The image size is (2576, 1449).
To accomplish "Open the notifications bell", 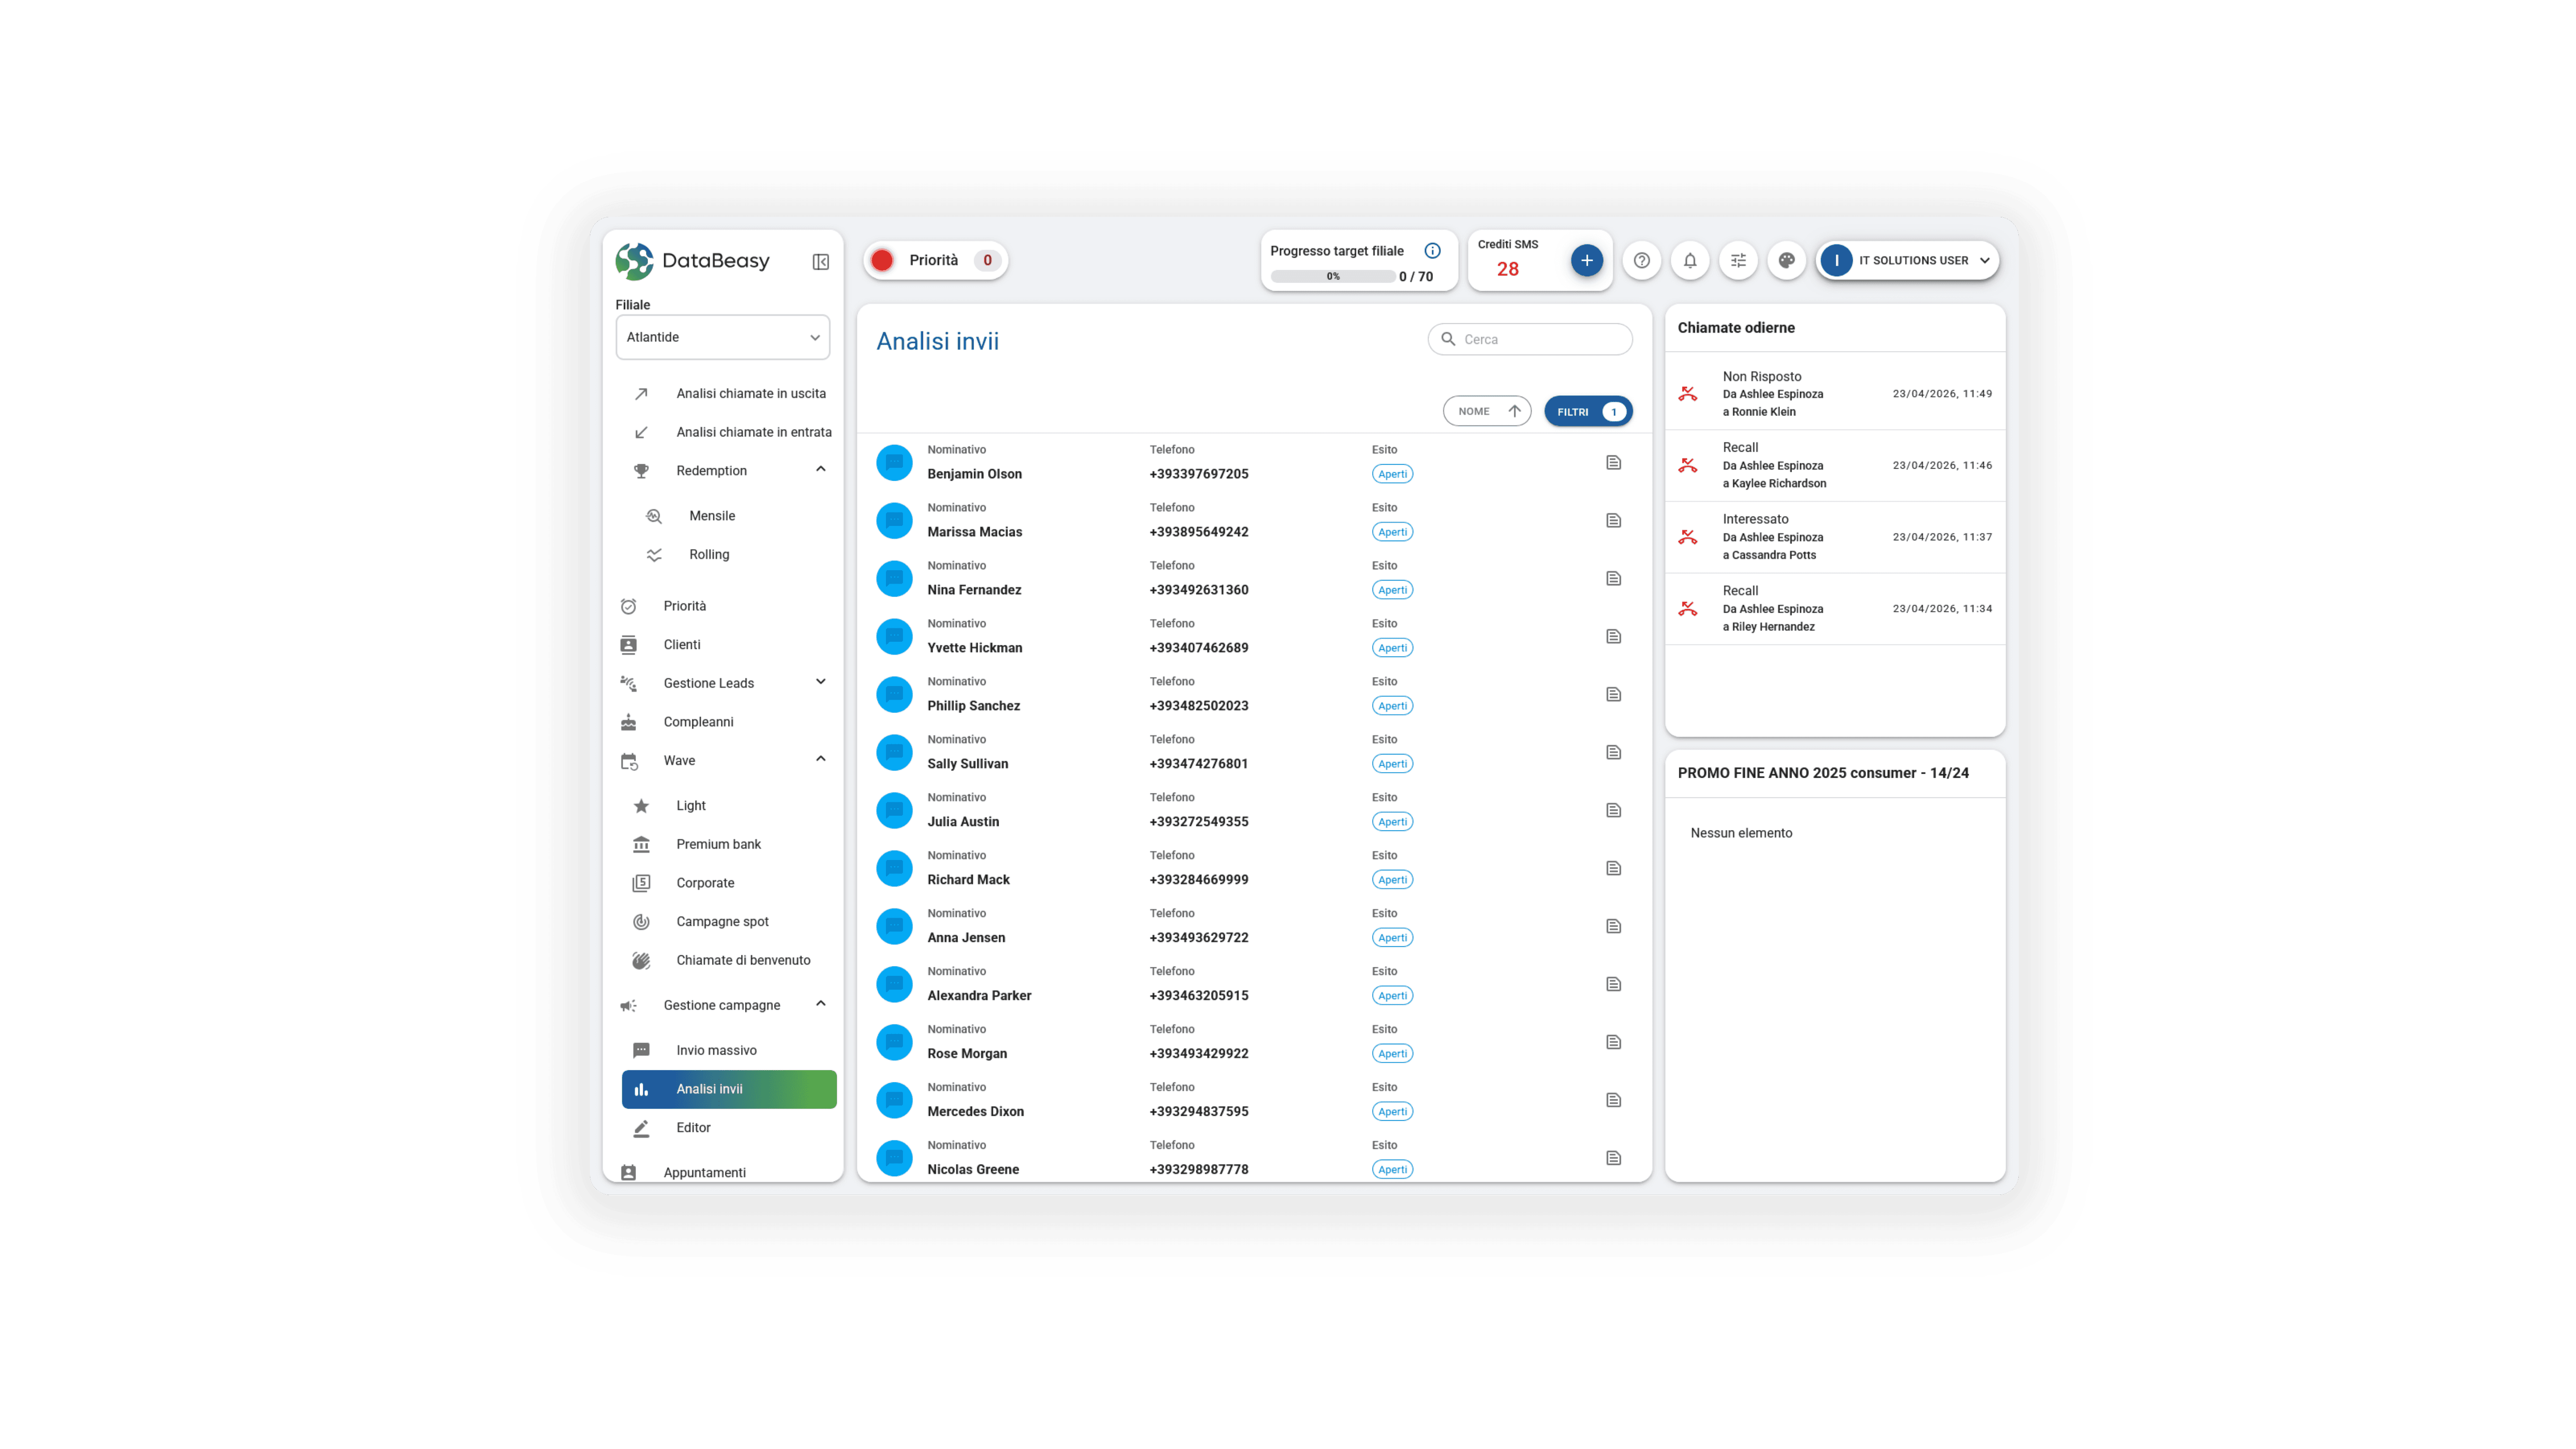I will point(1690,260).
